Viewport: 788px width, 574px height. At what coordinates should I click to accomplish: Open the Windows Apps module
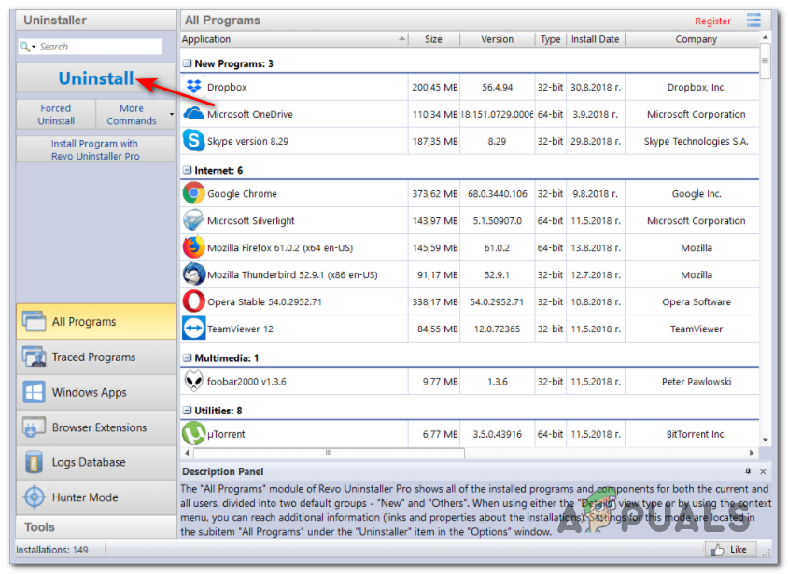point(96,392)
